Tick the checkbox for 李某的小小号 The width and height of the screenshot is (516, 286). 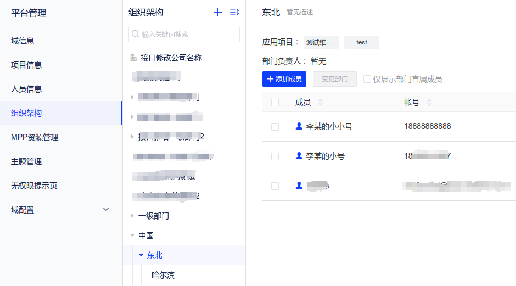[x=275, y=126]
